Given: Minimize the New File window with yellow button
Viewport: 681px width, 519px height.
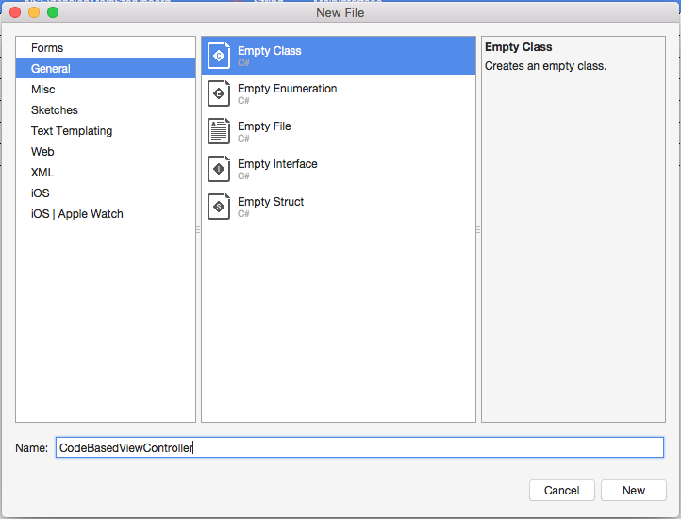Looking at the screenshot, I should [x=34, y=12].
